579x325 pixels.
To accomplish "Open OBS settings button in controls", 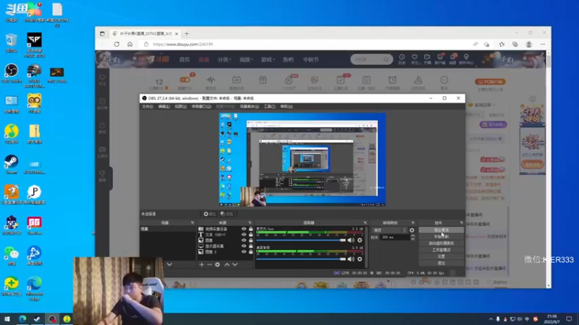I will (441, 256).
